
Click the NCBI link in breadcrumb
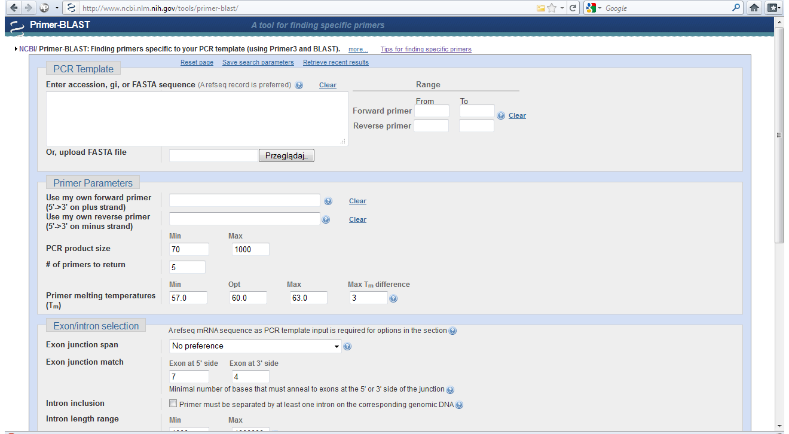pyautogui.click(x=27, y=49)
